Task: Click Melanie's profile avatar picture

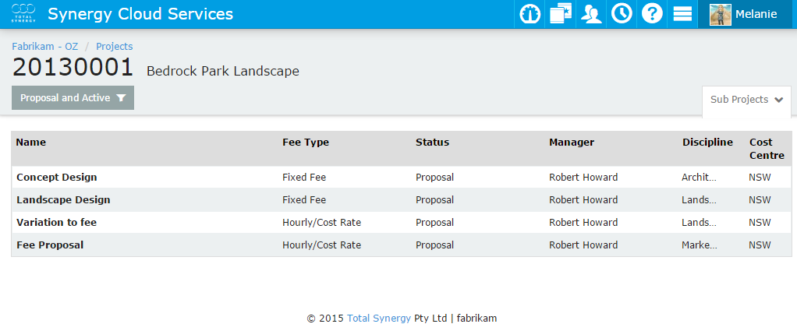Action: click(721, 14)
